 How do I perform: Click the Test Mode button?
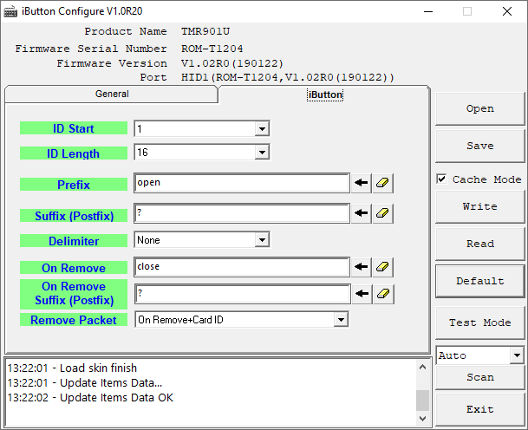pyautogui.click(x=479, y=322)
